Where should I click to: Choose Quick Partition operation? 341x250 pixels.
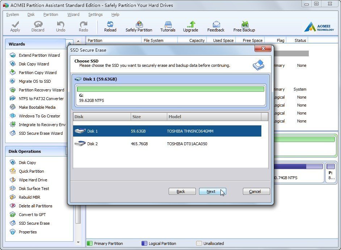tap(31, 172)
